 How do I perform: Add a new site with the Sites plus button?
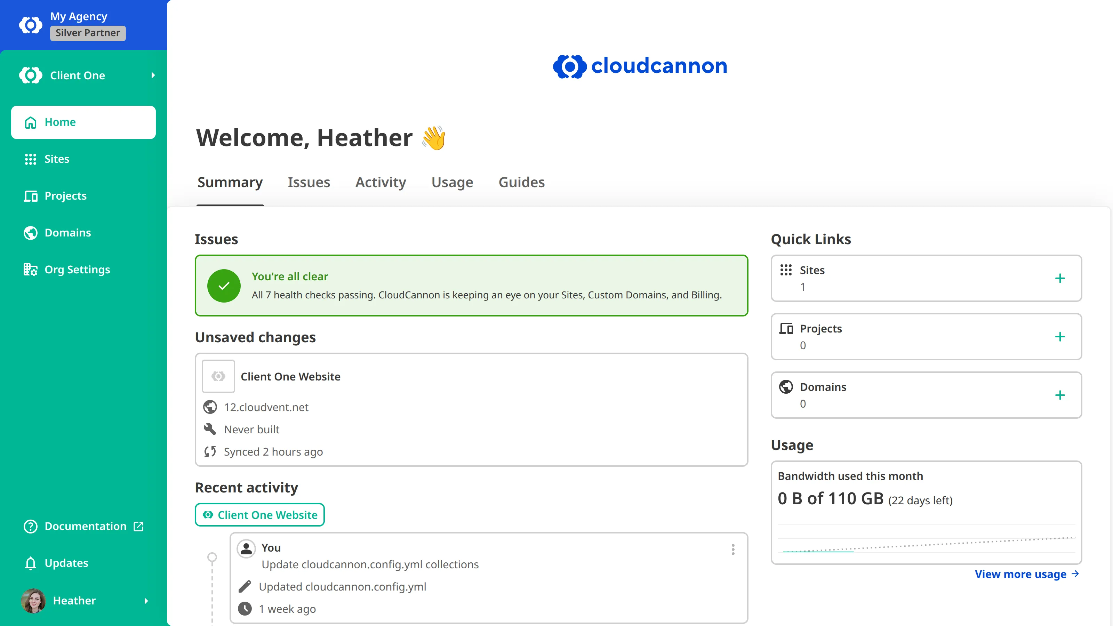1060,278
